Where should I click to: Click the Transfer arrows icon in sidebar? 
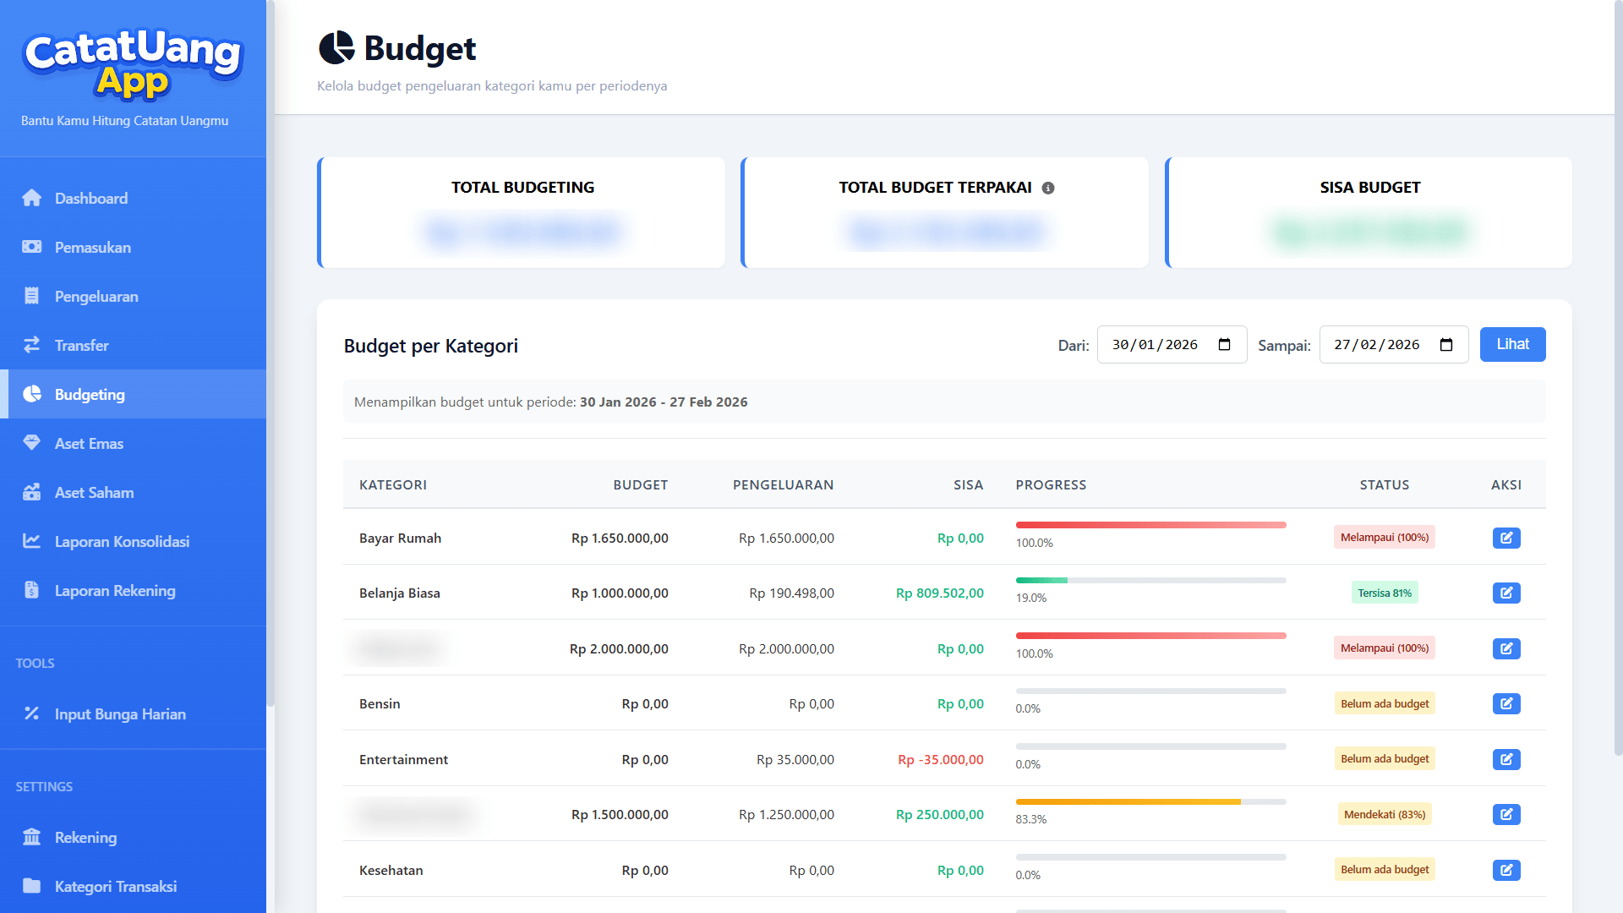pyautogui.click(x=32, y=345)
